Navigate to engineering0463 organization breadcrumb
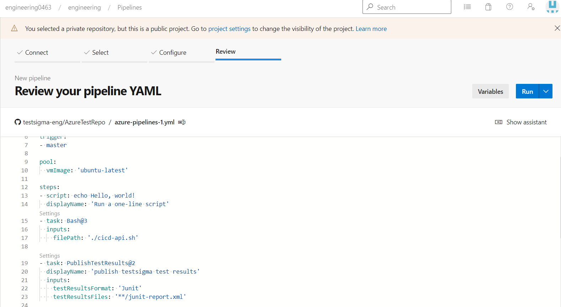The height and width of the screenshot is (307, 561). point(28,7)
